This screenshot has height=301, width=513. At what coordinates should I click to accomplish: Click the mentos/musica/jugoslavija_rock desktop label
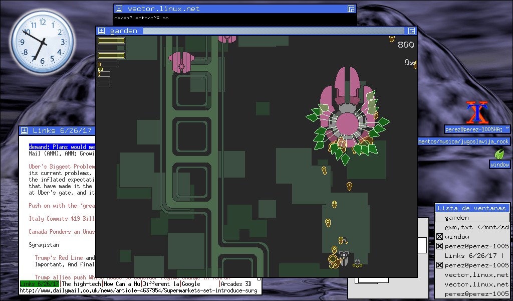click(463, 141)
